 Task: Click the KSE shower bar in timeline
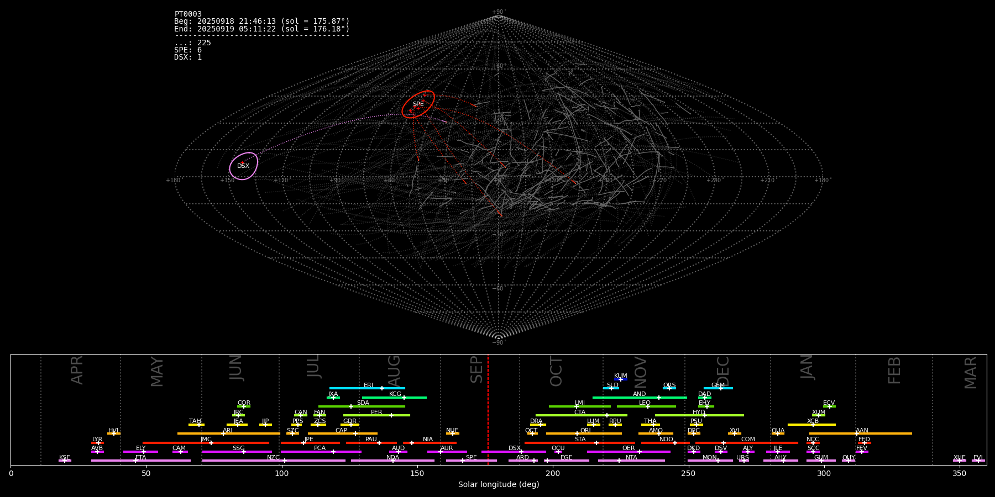coord(65,461)
